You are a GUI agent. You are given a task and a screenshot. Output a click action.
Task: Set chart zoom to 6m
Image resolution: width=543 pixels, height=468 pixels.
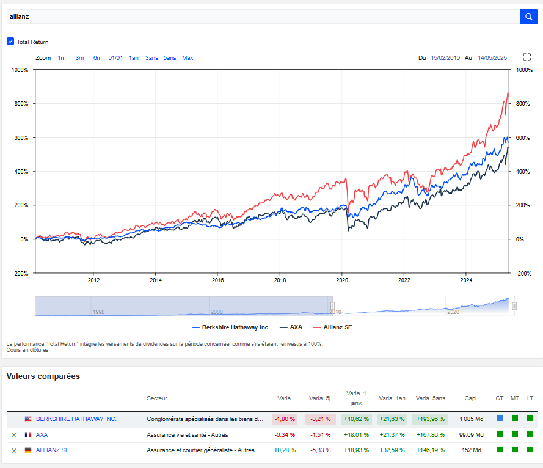pos(97,58)
